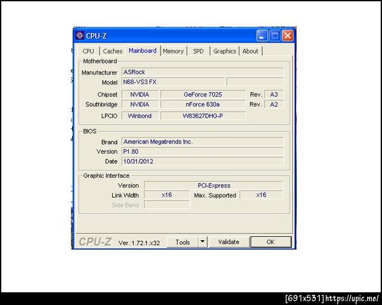Click the Manufacturer label
Image resolution: width=382 pixels, height=305 pixels.
click(99, 72)
